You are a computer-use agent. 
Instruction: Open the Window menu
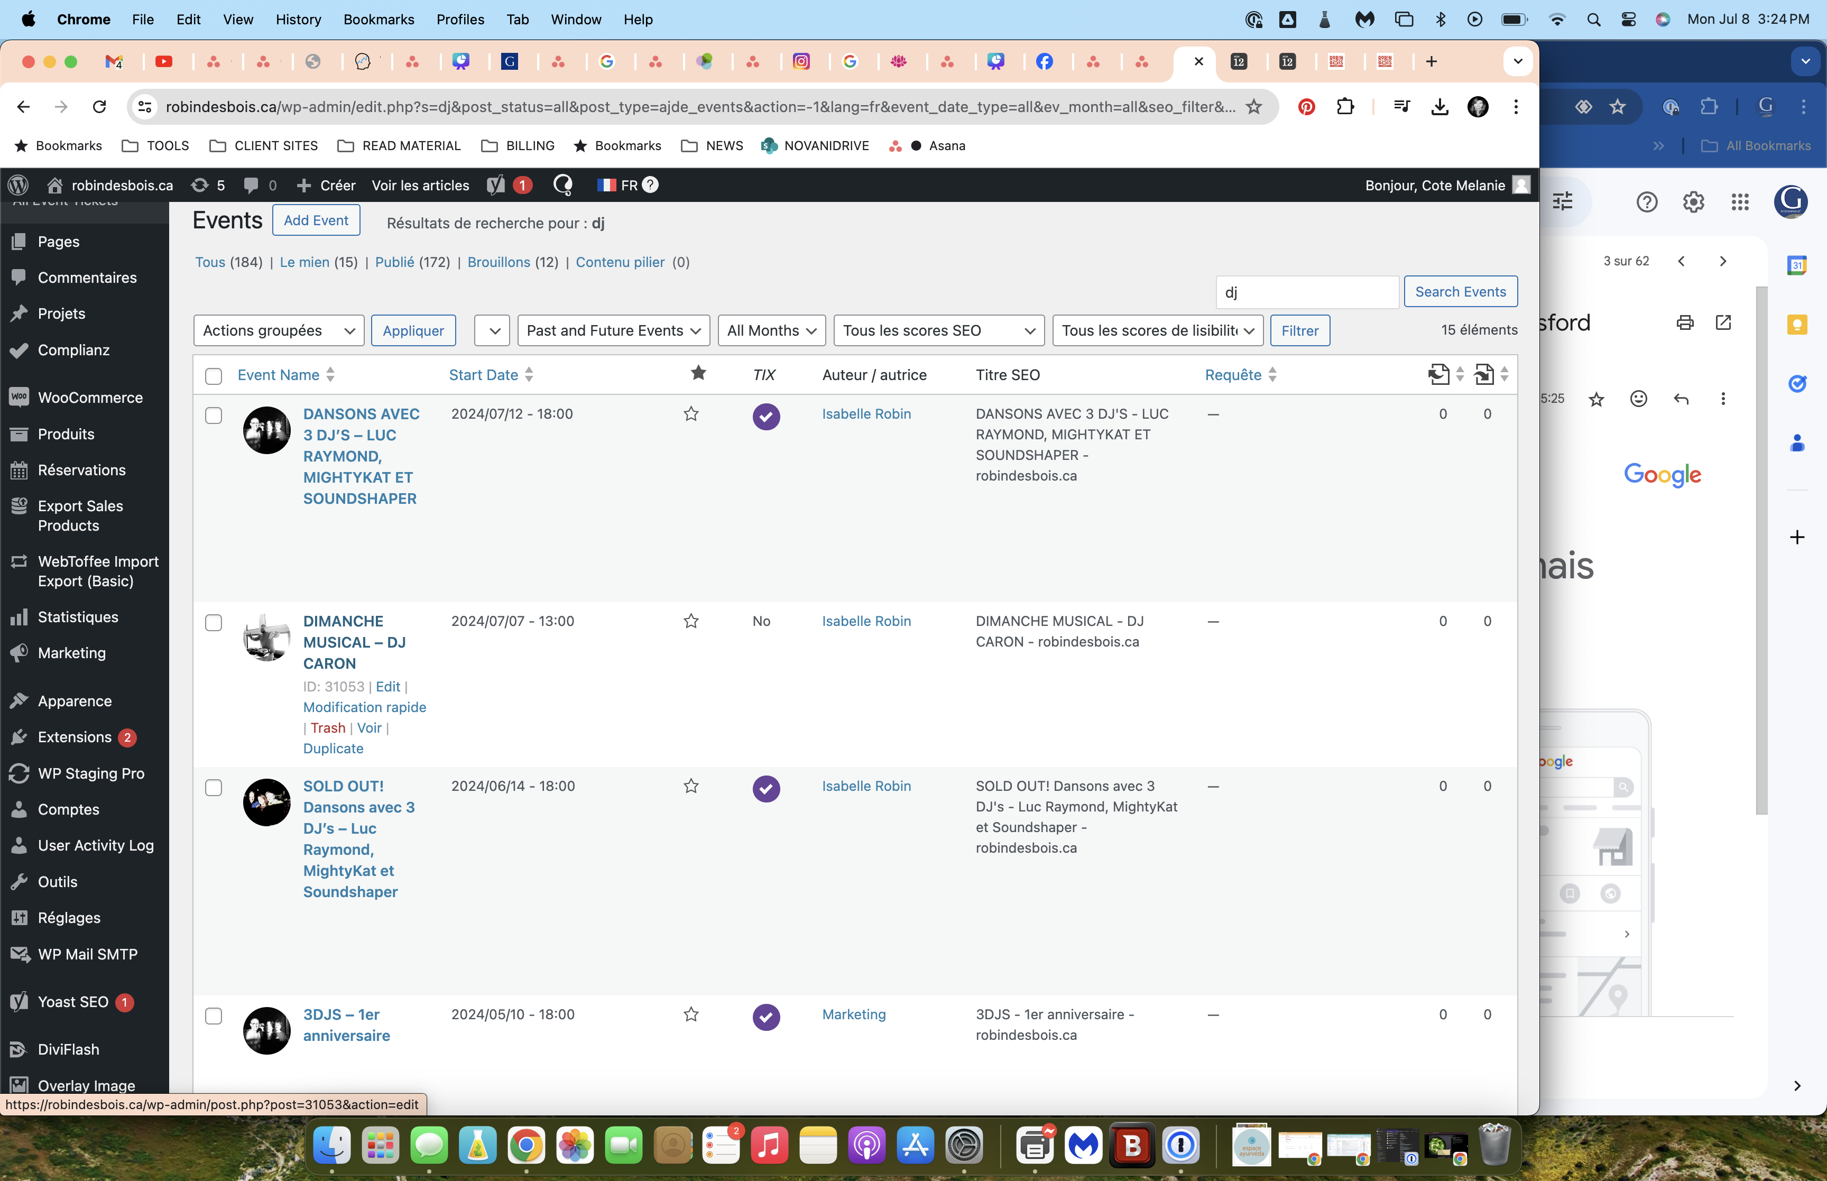576,19
